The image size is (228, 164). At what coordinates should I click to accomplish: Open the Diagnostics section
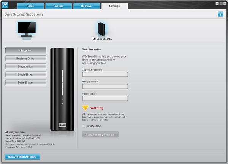click(x=26, y=66)
